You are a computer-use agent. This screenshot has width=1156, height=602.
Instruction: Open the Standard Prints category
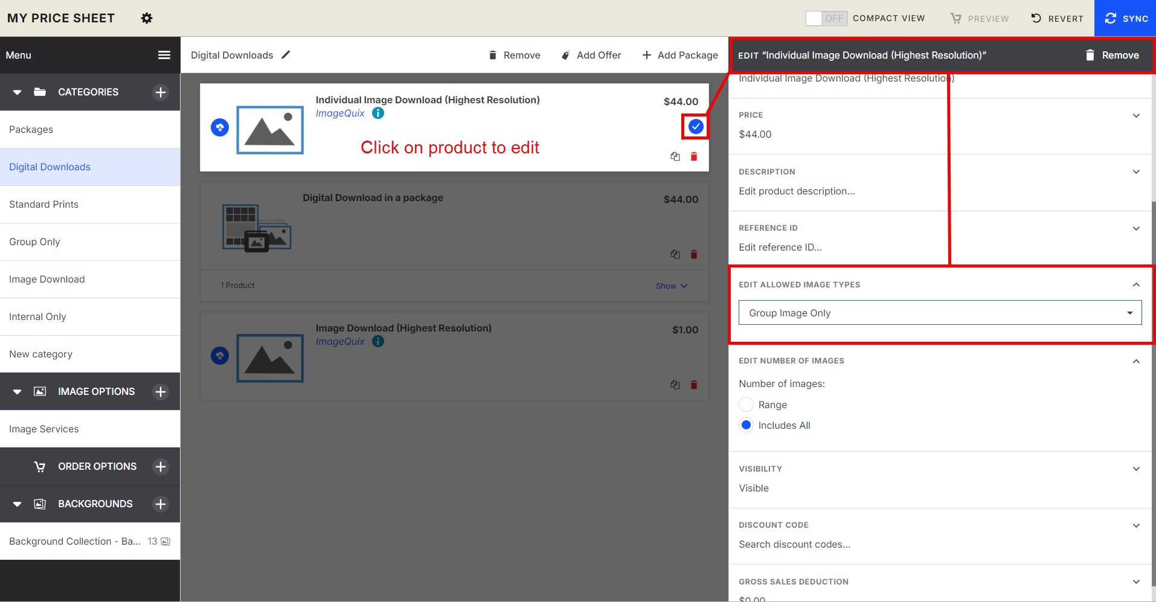[x=90, y=205]
